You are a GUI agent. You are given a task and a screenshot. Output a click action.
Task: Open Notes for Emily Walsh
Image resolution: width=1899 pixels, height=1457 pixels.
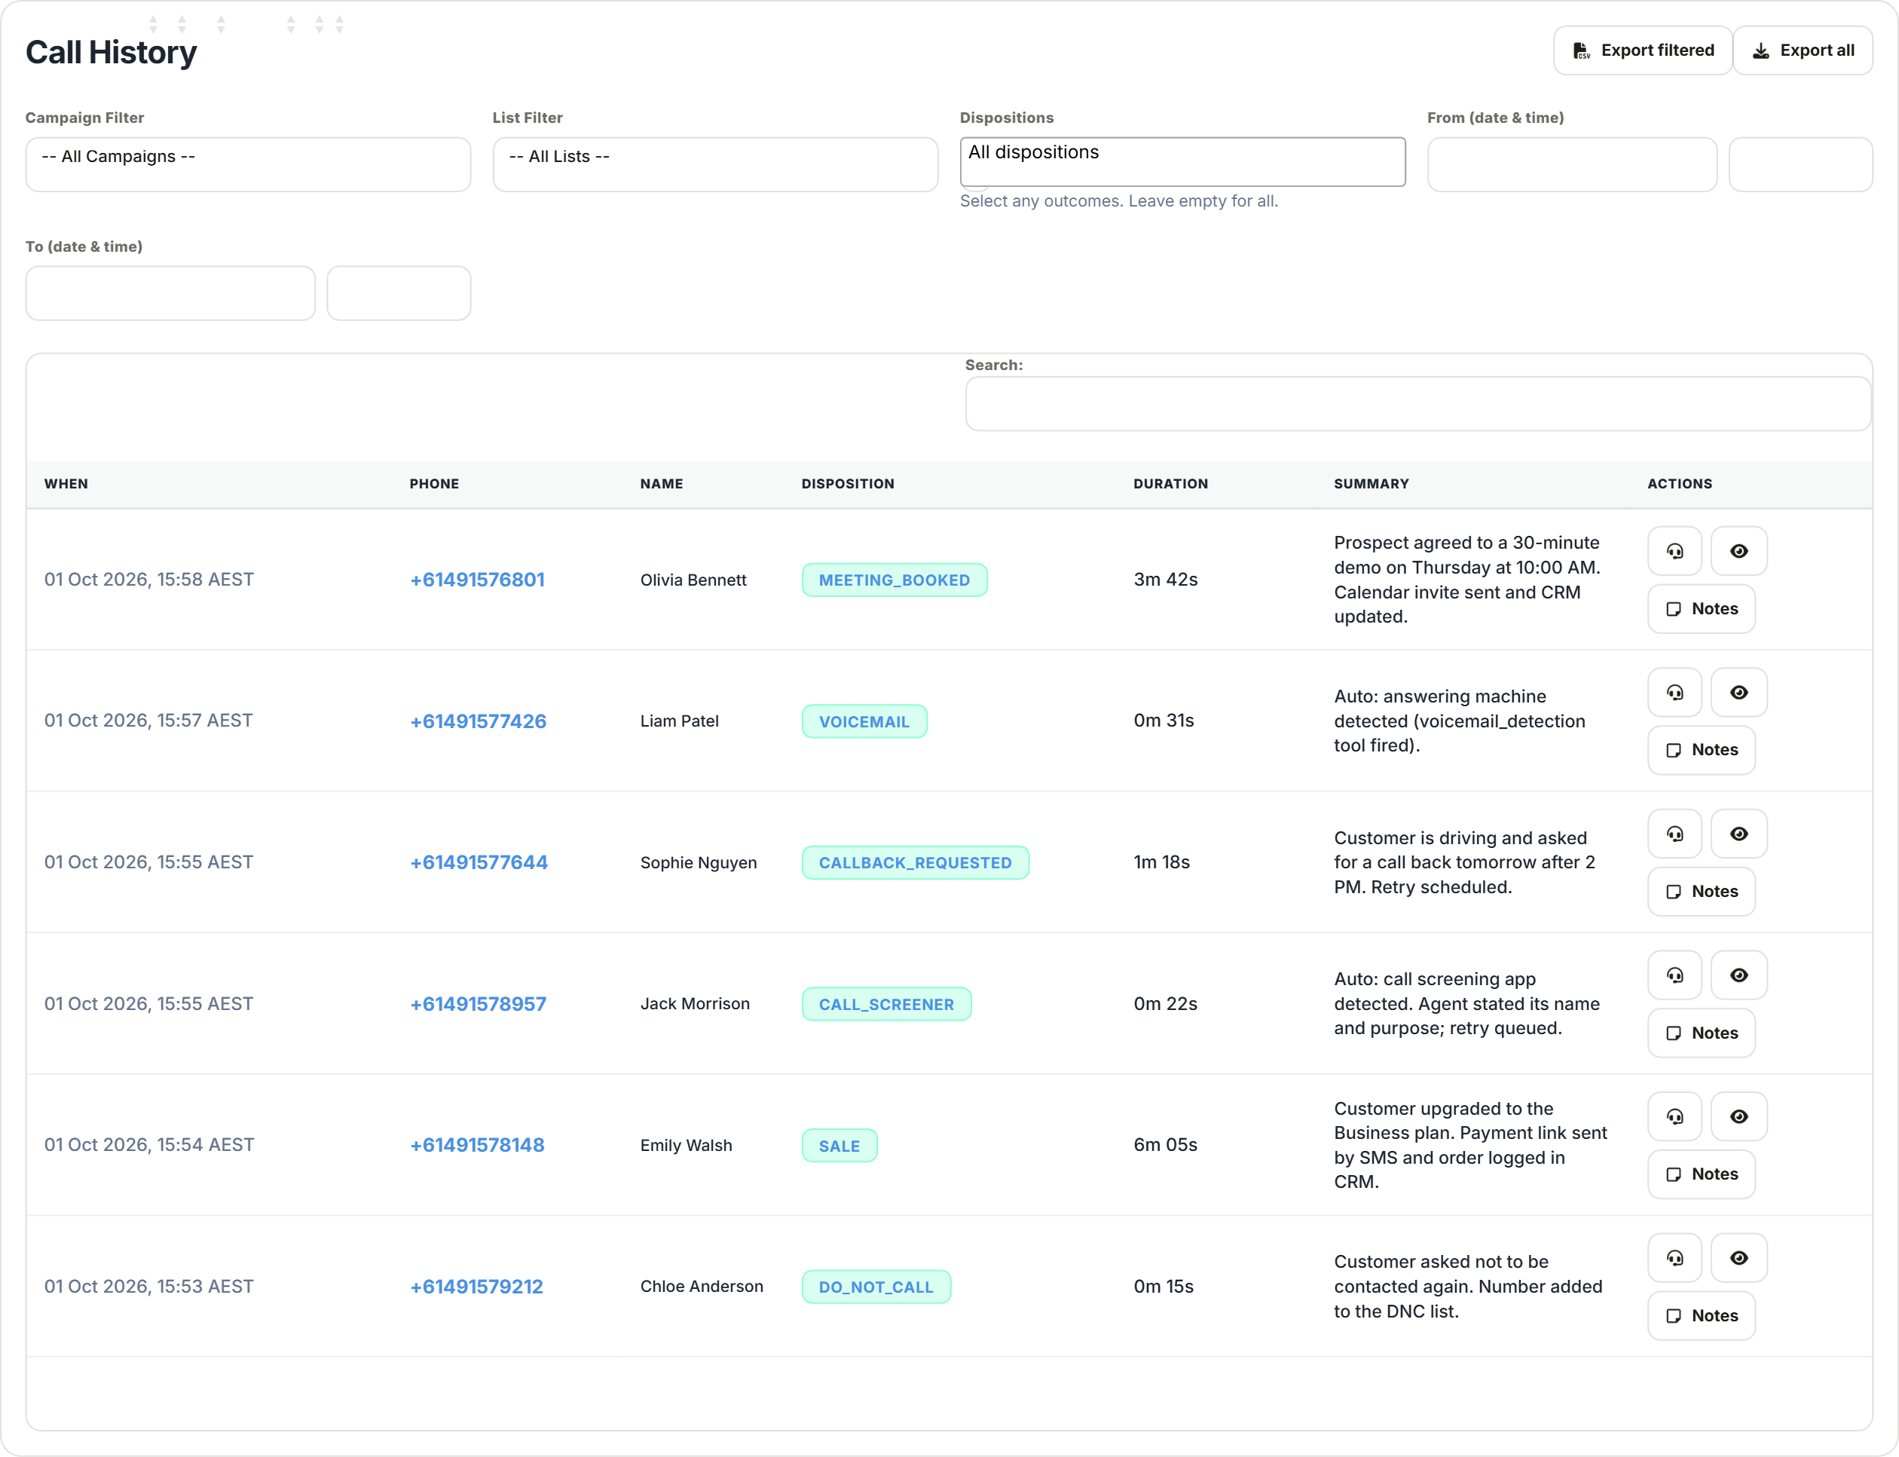click(1702, 1174)
